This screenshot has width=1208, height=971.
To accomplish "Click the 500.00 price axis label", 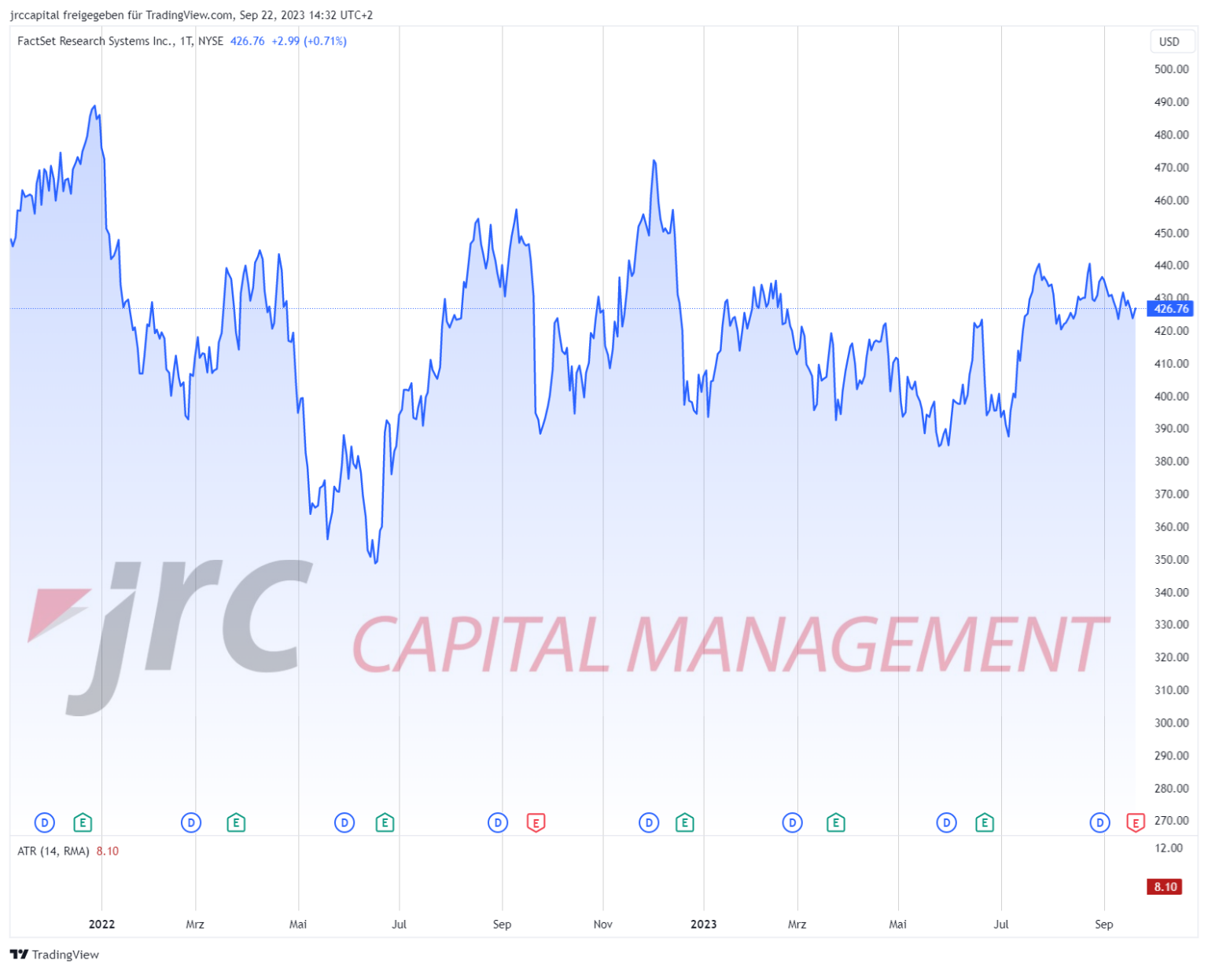I will 1172,69.
